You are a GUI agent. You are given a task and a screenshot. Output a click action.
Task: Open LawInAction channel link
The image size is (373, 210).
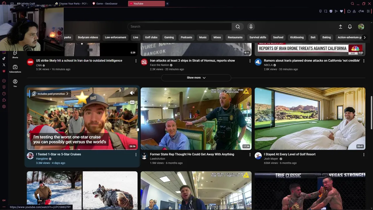pyautogui.click(x=157, y=159)
